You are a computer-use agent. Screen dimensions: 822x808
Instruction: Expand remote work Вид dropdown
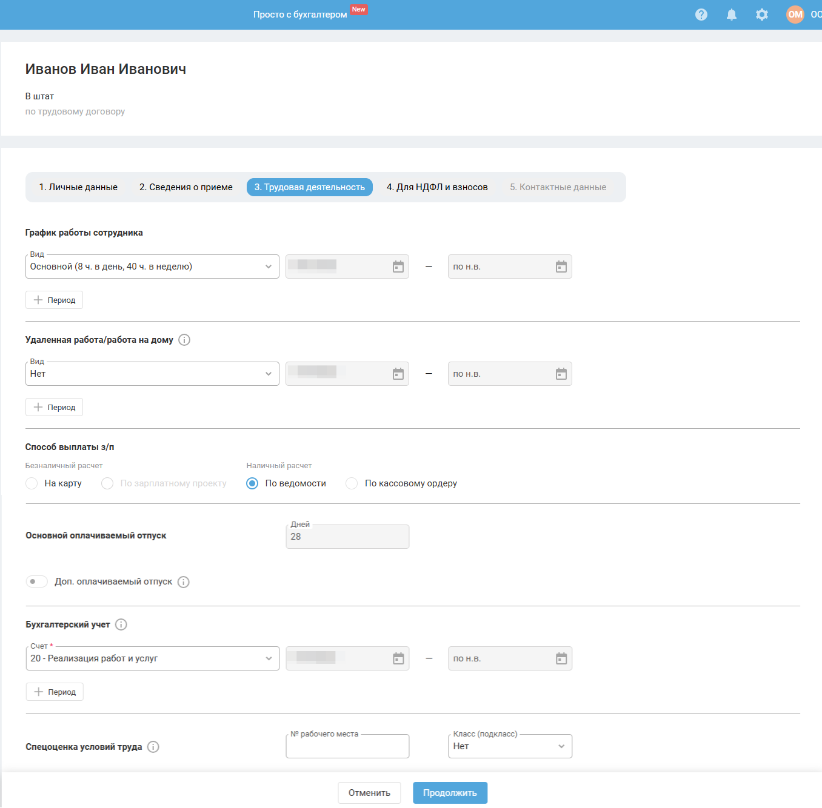152,374
